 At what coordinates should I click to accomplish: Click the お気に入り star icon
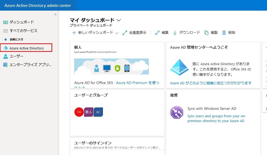[5, 39]
